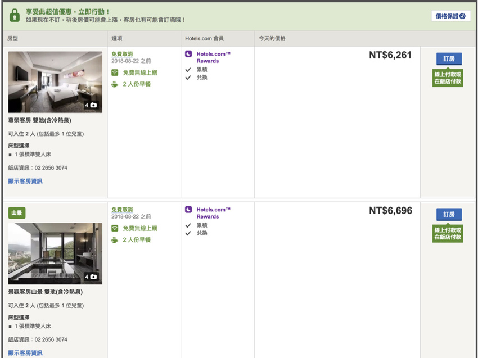
Task: Click the green 山景 tag label
Action: point(17,213)
